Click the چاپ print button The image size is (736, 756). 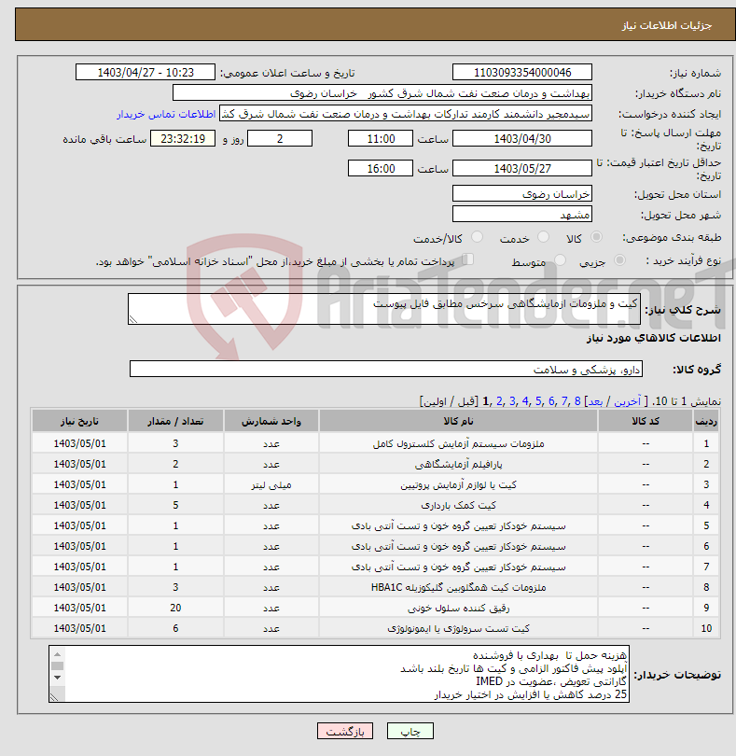(410, 731)
